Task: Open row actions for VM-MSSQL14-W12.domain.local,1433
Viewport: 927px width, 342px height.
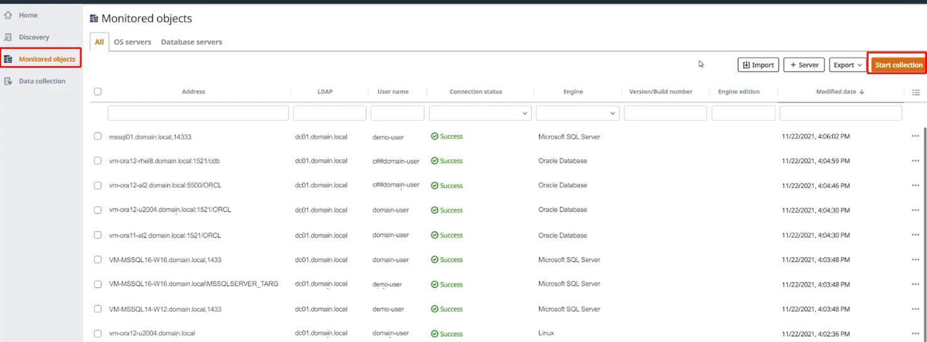Action: pyautogui.click(x=915, y=309)
